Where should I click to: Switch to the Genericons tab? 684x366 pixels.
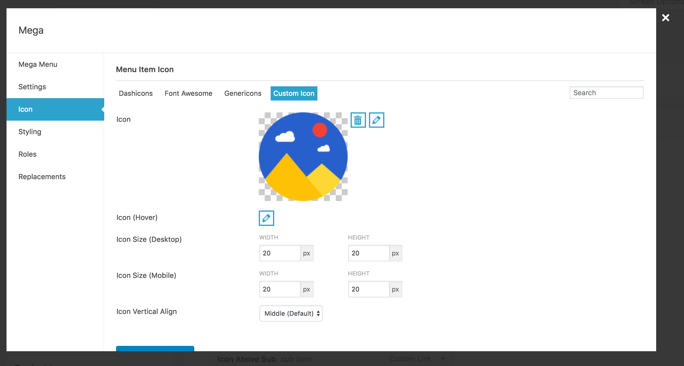(x=243, y=93)
